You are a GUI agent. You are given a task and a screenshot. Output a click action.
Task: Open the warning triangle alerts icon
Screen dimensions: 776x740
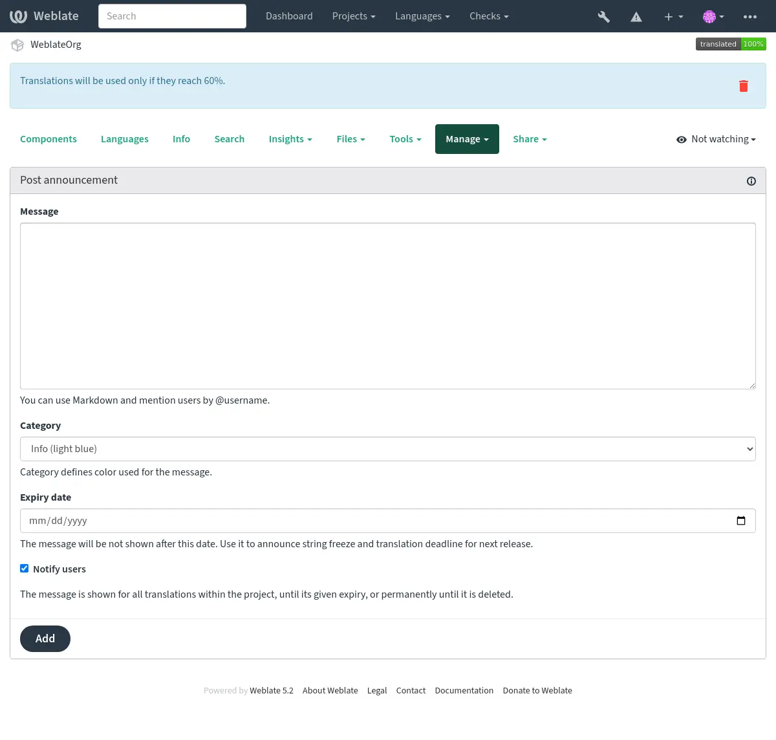coord(636,17)
